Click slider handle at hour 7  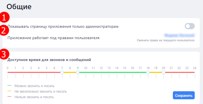click(x=62, y=72)
